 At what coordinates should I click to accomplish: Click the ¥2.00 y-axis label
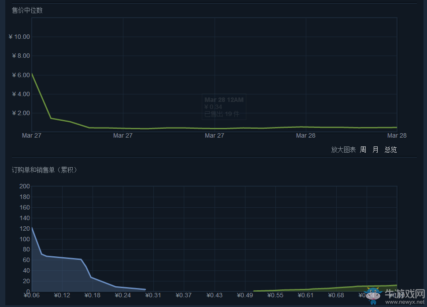[x=21, y=113]
